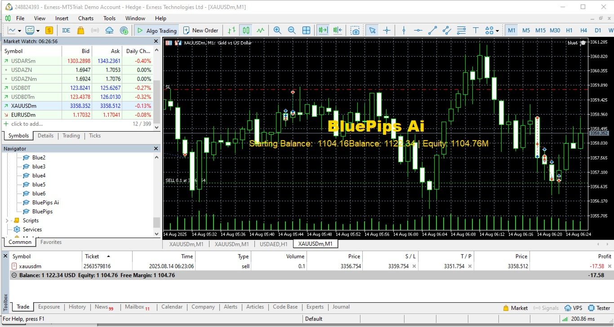Switch to the USDAED,H1 chart tab
The image size is (614, 327).
[273, 244]
